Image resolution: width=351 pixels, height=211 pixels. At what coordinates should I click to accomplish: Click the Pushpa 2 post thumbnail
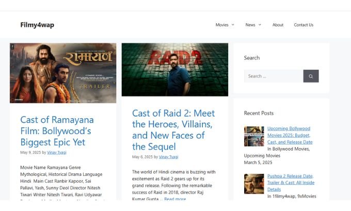pyautogui.click(x=254, y=184)
